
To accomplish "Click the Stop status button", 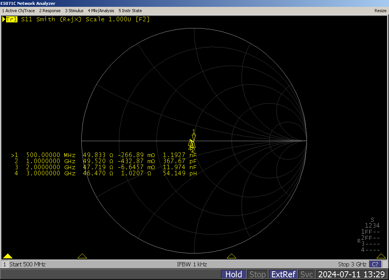I will point(257,274).
